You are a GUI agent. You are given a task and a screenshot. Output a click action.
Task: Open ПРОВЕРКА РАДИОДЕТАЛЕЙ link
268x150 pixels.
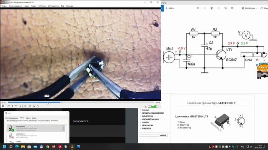(x=153, y=113)
